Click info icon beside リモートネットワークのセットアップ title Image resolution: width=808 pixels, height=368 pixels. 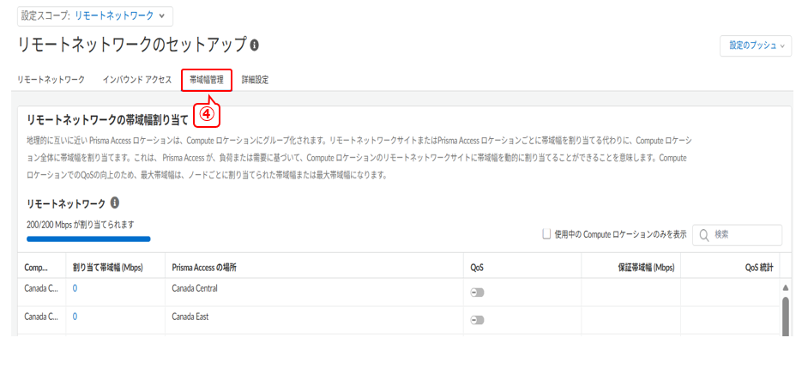pyautogui.click(x=254, y=45)
